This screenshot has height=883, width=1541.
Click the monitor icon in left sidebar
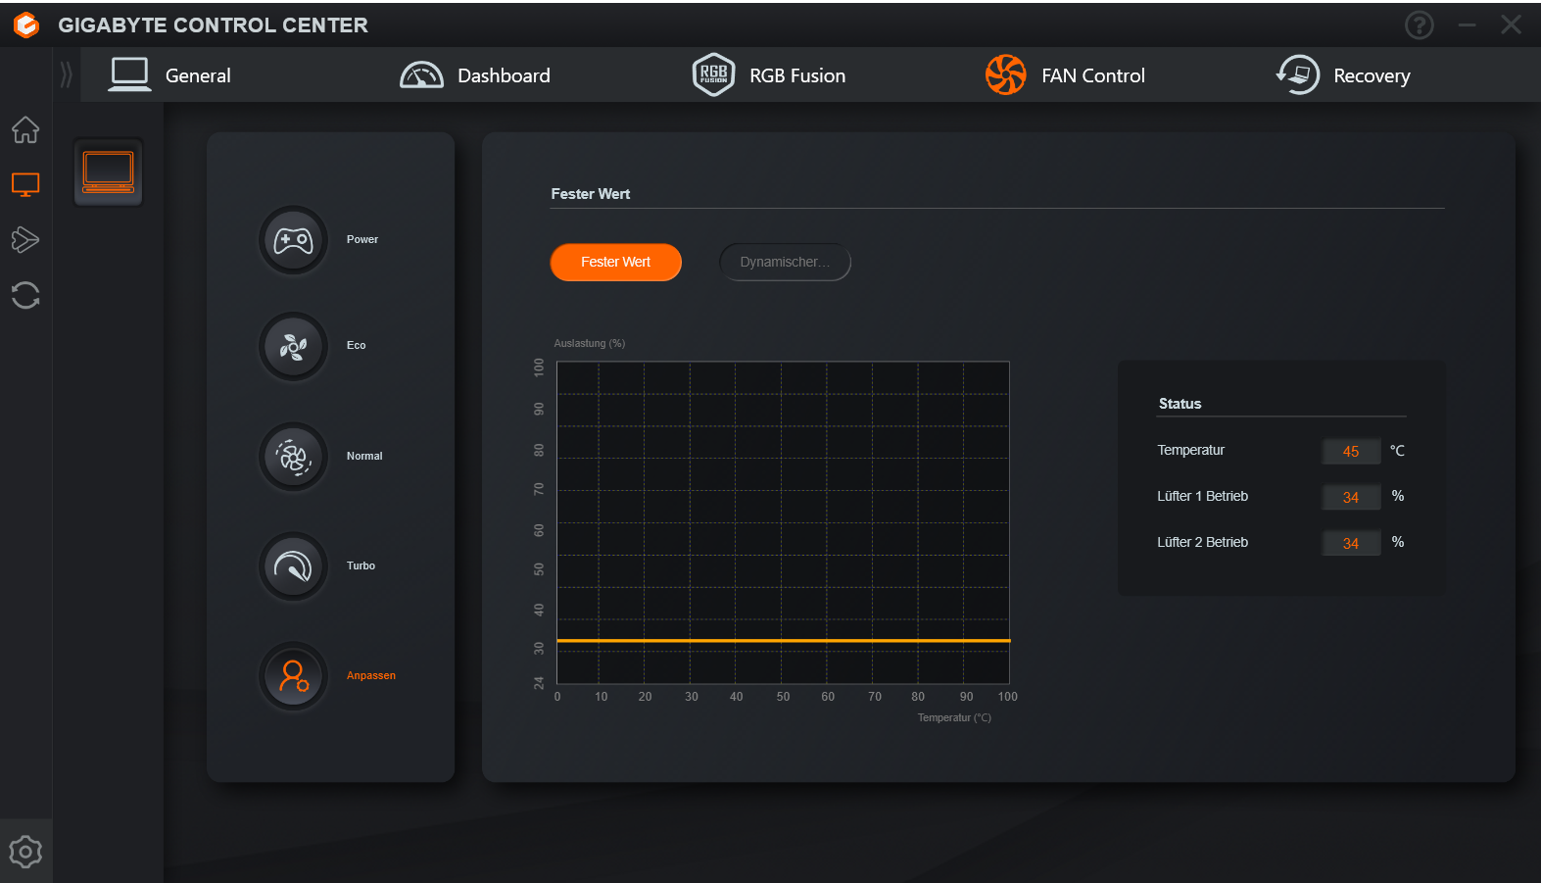tap(25, 184)
